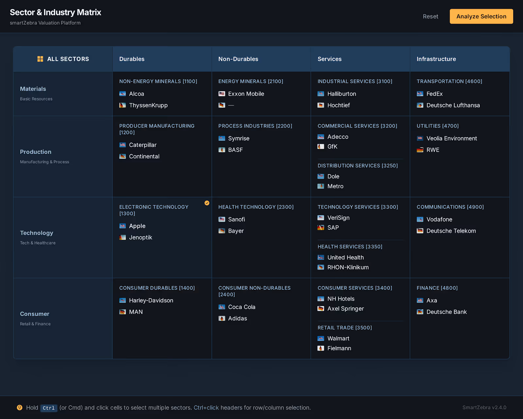Click the flag icon next to Adidas
Screen dimensions: 523x419
pyautogui.click(x=222, y=319)
